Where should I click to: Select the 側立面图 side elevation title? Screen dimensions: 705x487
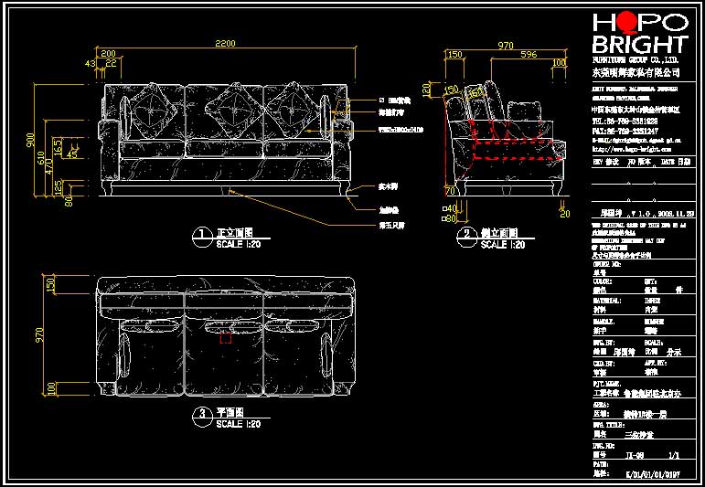tap(499, 232)
